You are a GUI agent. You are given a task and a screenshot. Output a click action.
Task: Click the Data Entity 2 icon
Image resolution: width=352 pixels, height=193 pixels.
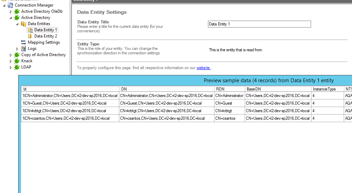tap(30, 36)
